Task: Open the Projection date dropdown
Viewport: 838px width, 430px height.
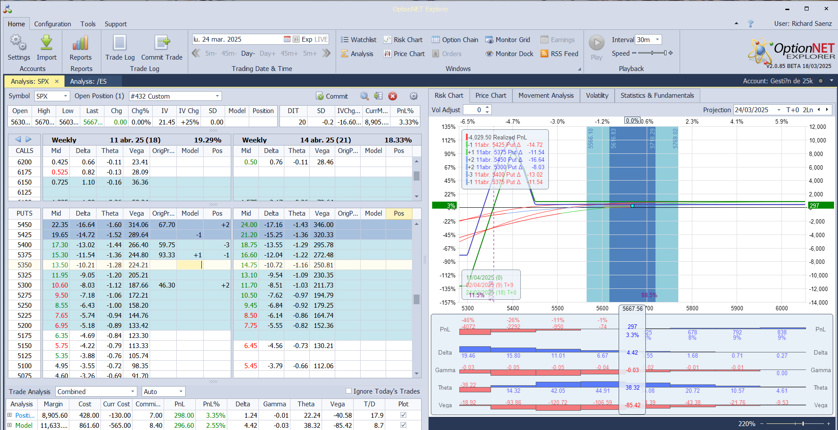Action: [779, 110]
